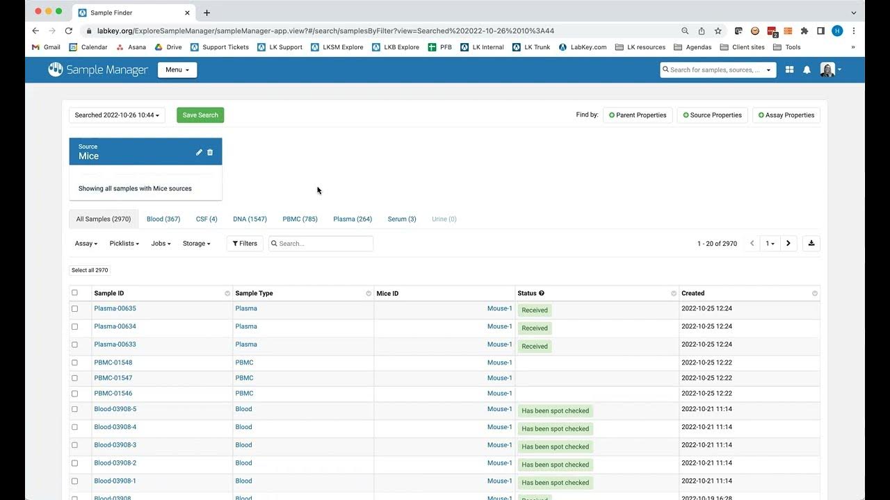Open the user avatar menu
Image resolution: width=890 pixels, height=500 pixels.
830,69
